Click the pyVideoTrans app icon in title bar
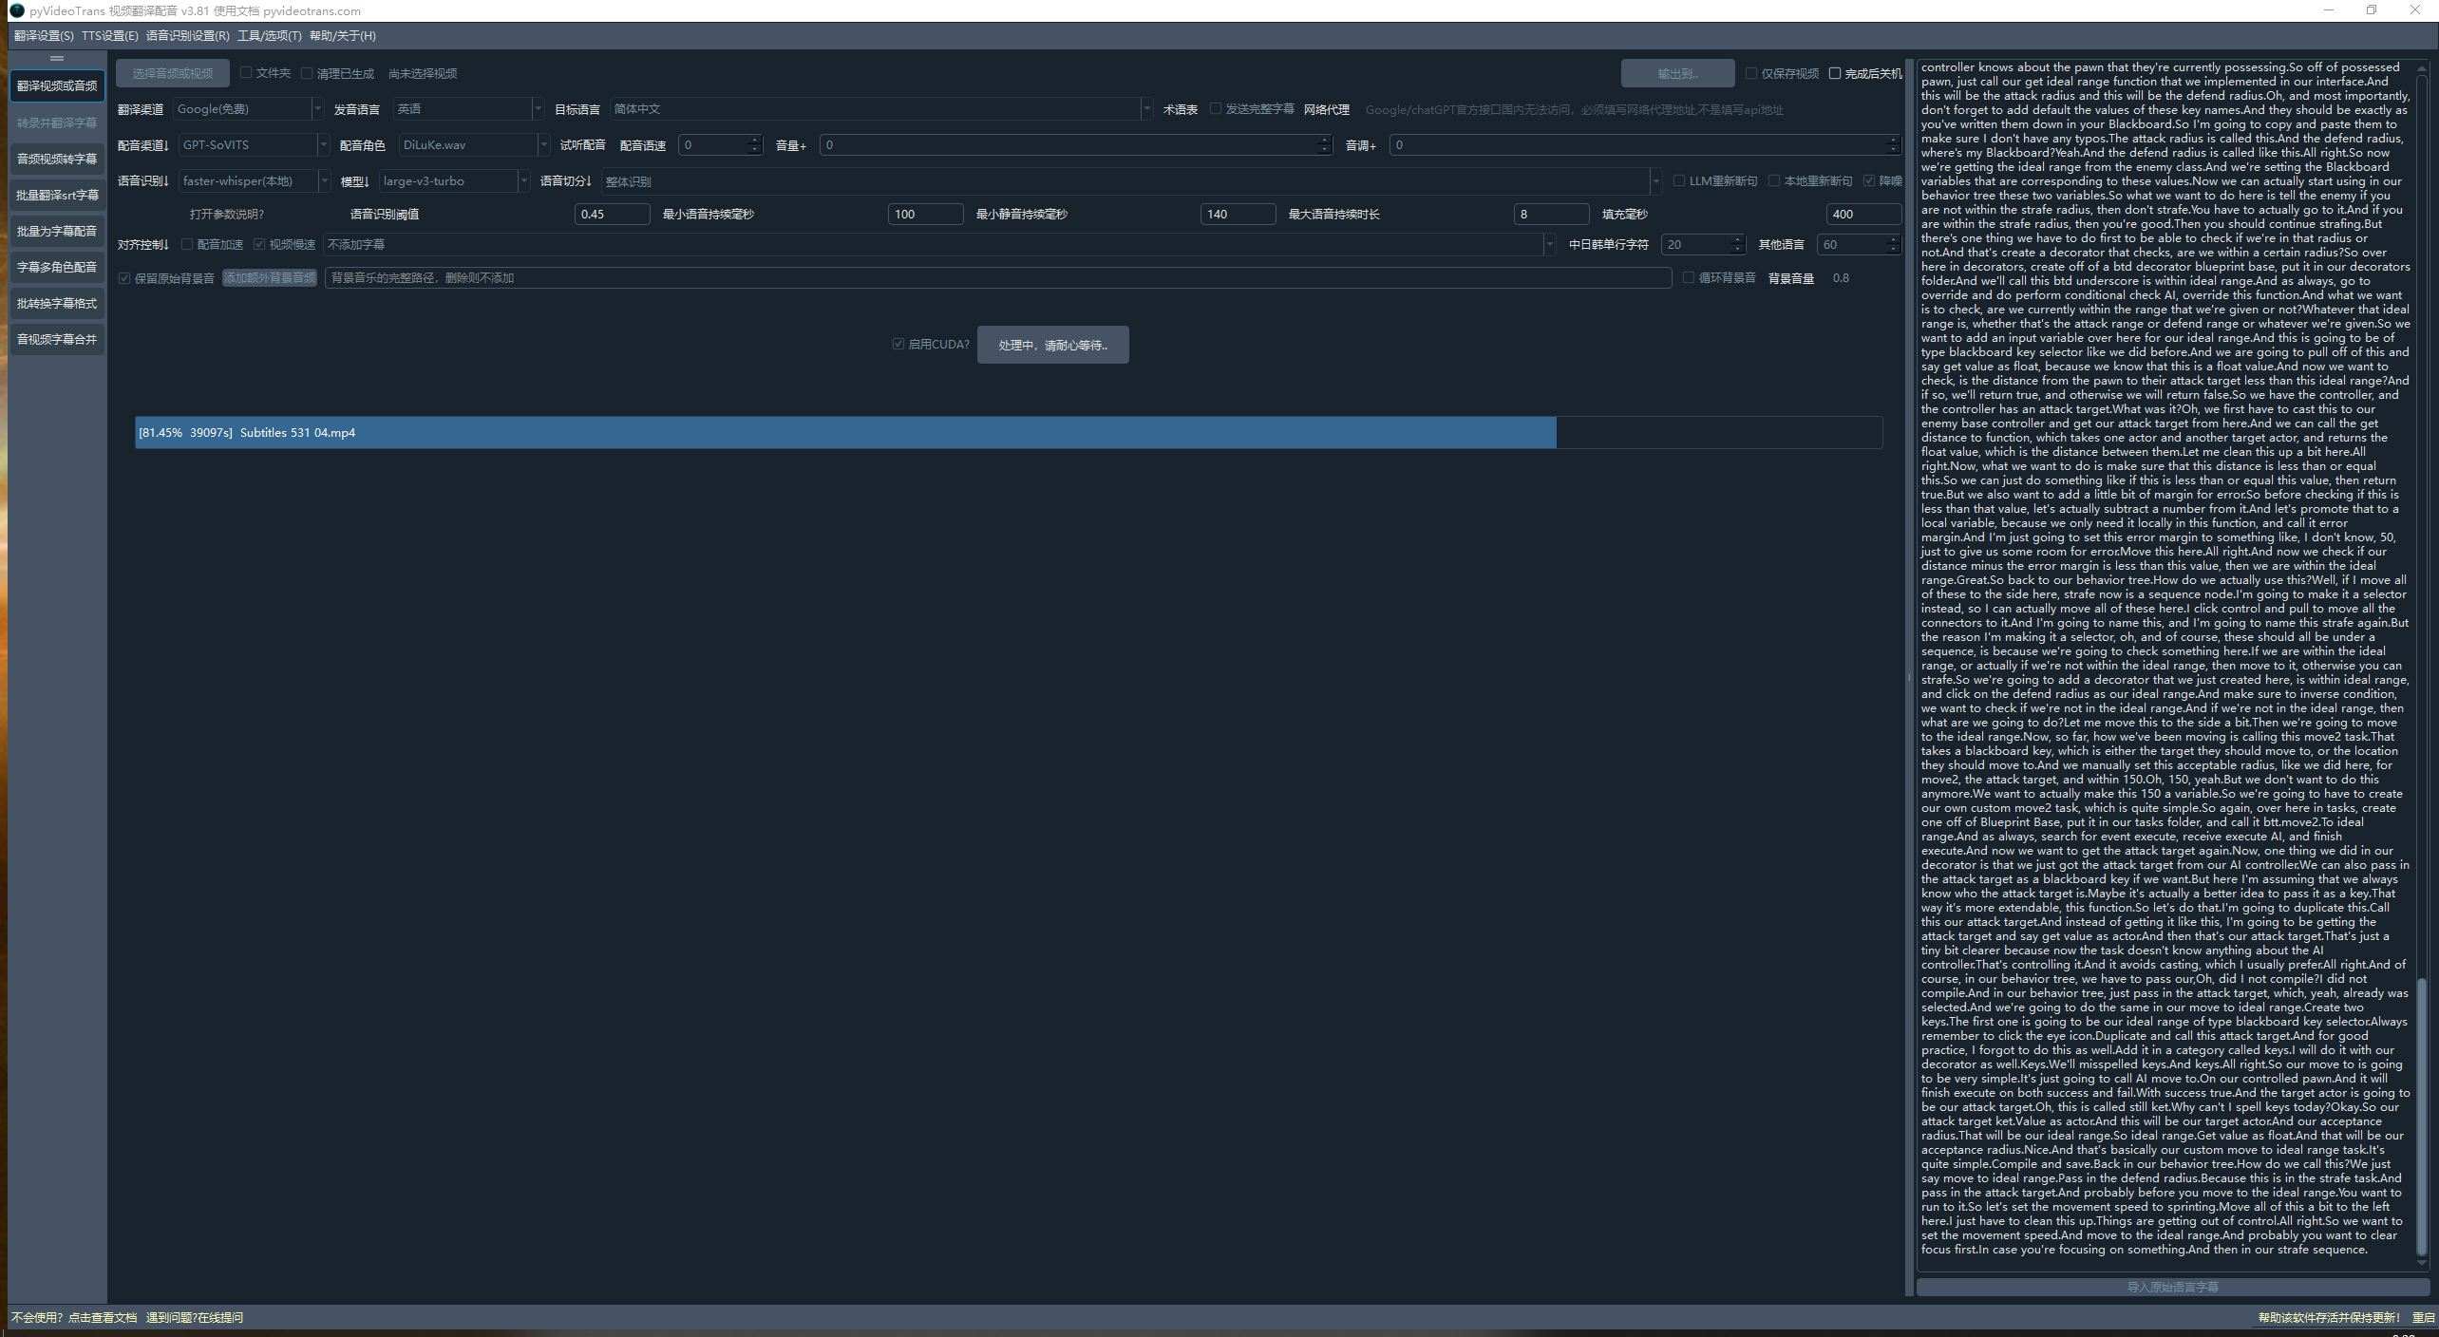Screen dimensions: 2439x1337 pos(16,10)
